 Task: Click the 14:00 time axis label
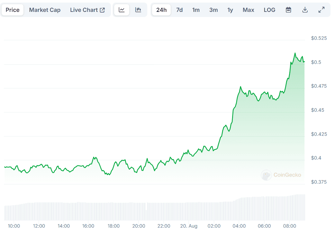coord(64,226)
